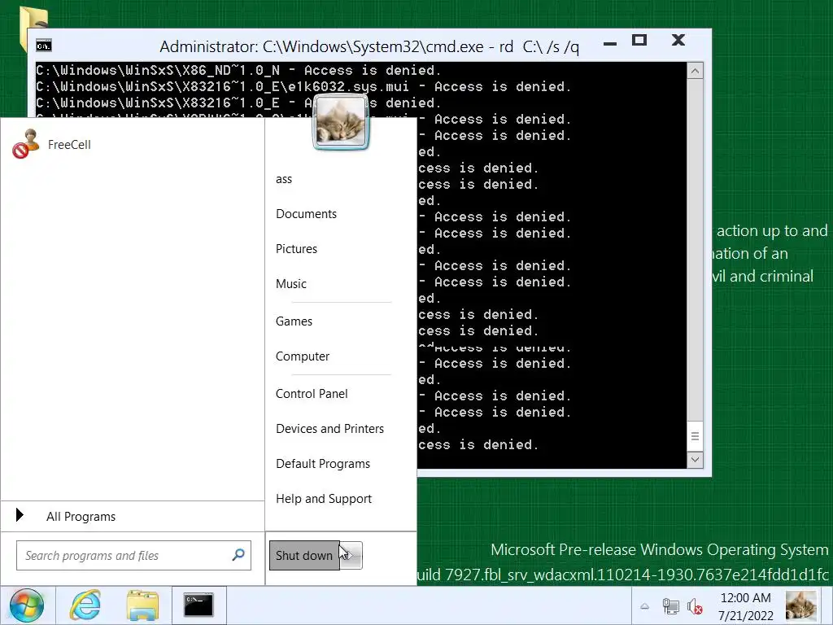
Task: Launch Internet Explorer from the taskbar
Action: [85, 605]
